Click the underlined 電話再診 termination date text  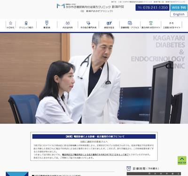[95, 154]
